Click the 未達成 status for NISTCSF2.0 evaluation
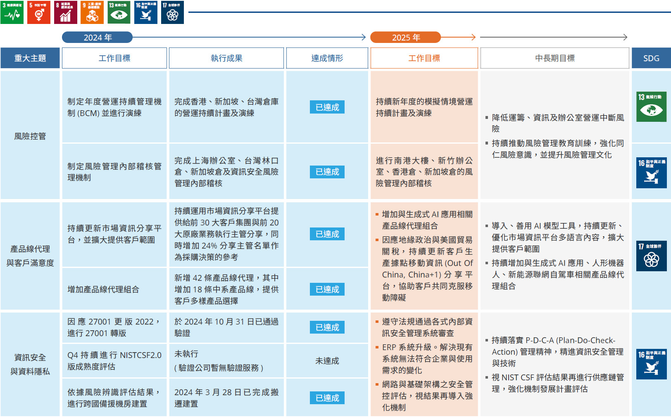Screen dimensions: 671x417 [x=327, y=361]
